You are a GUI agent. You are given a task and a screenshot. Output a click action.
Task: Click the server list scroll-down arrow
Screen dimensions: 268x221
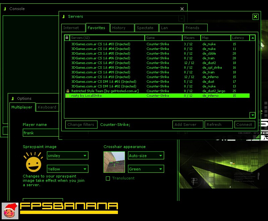click(x=253, y=115)
